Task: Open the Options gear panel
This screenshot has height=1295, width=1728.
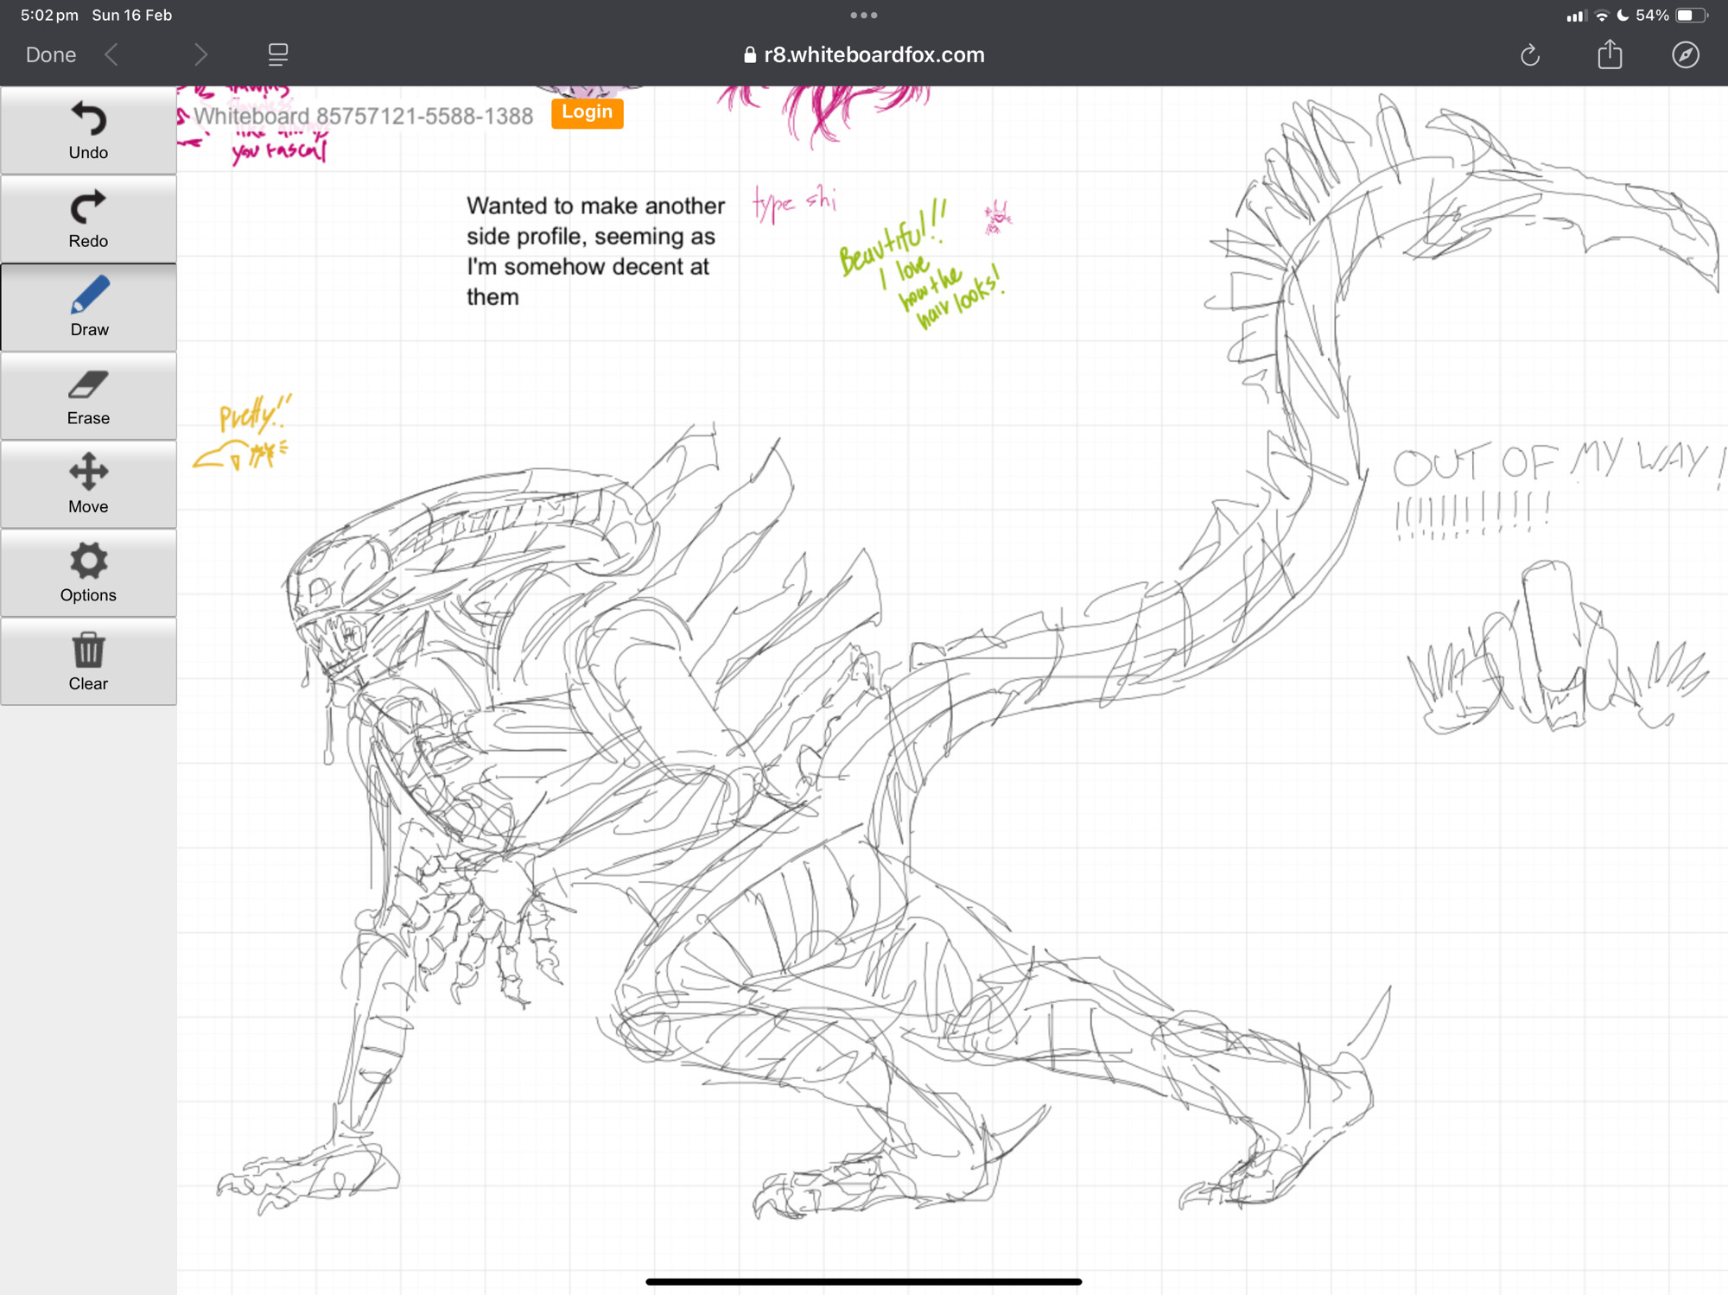Action: (x=88, y=574)
